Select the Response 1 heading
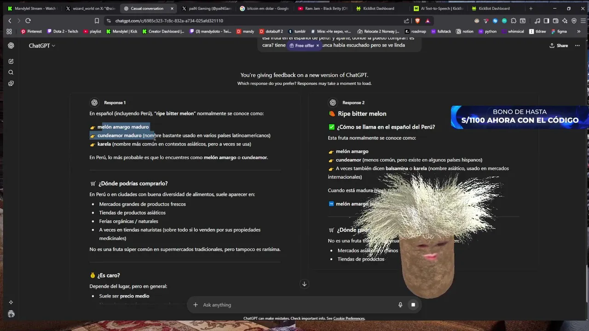589x331 pixels. tap(115, 103)
